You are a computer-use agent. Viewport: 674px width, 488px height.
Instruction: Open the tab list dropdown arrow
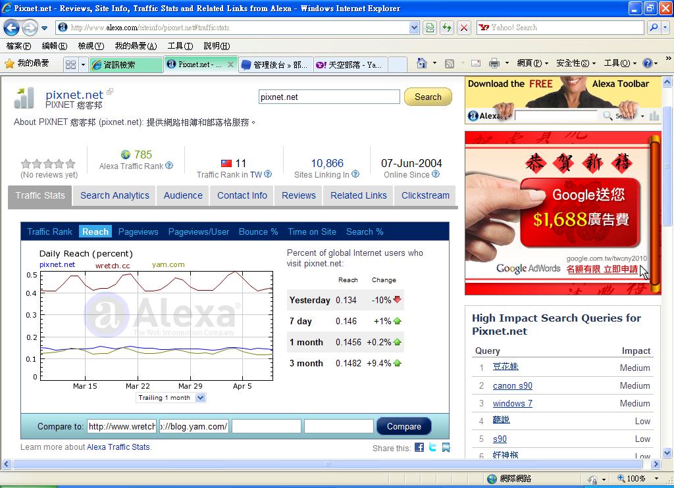[x=83, y=65]
